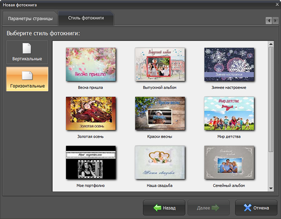281x219 pixels.
Task: Pick the Мир детства style thumbnail
Action: tap(229, 113)
